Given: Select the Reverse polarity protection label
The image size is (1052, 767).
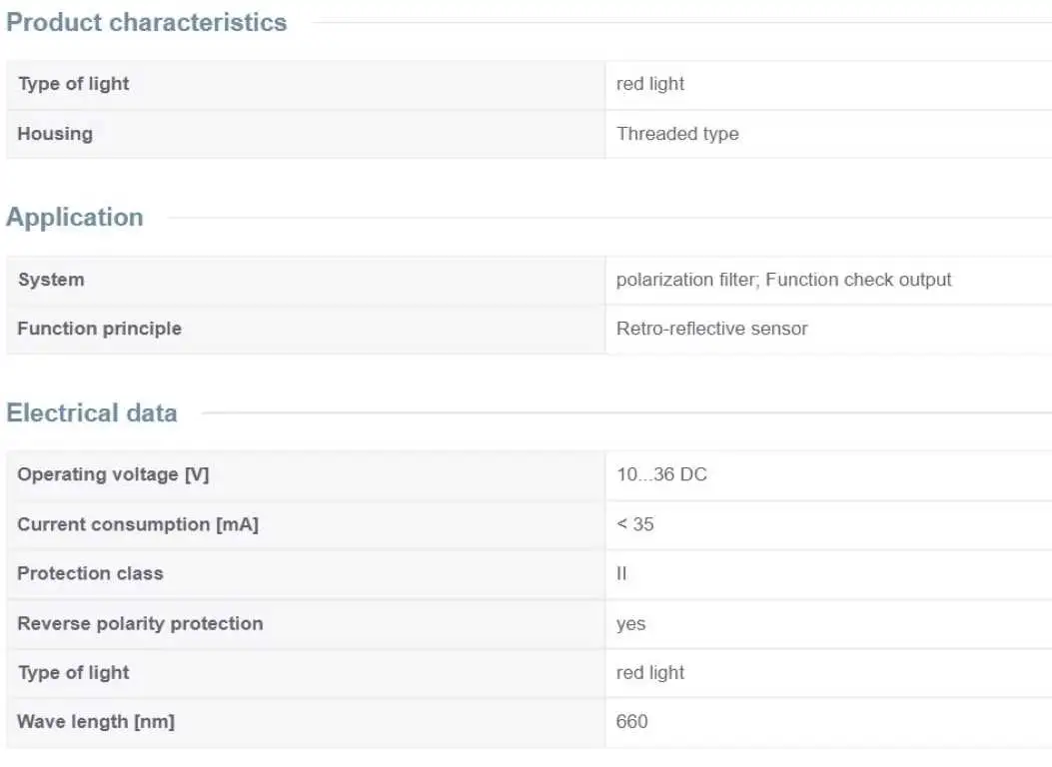Looking at the screenshot, I should [x=140, y=623].
